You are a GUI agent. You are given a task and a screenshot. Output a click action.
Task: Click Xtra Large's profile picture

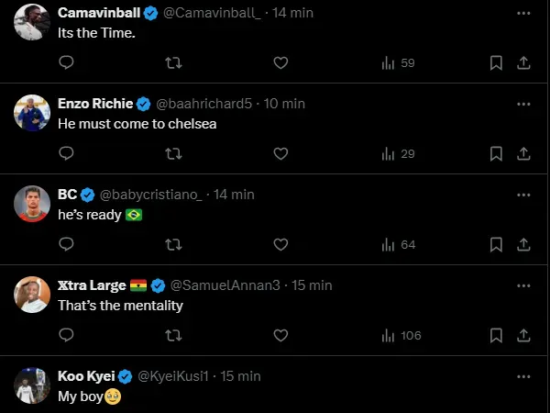tap(32, 295)
